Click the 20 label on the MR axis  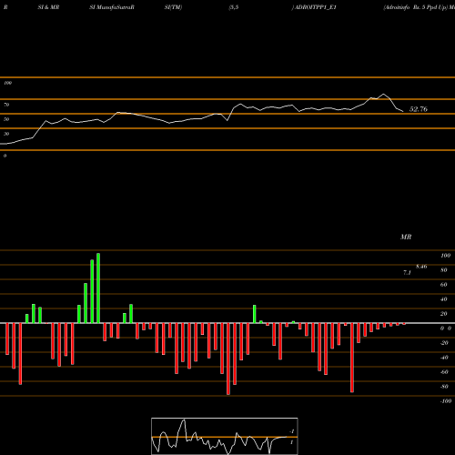click(443, 314)
